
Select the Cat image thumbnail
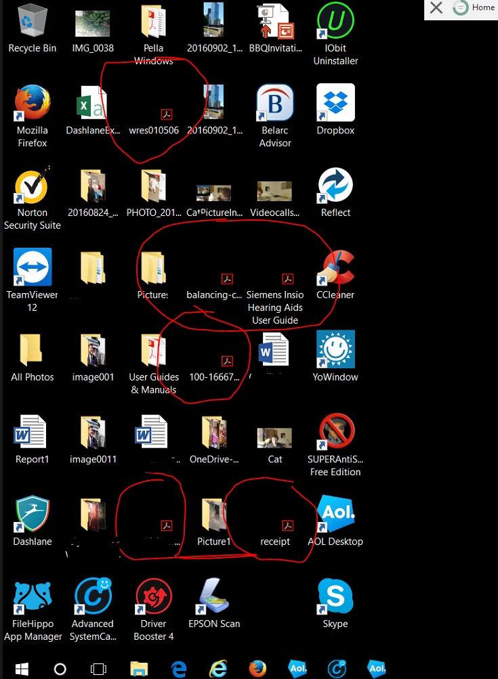(x=275, y=438)
